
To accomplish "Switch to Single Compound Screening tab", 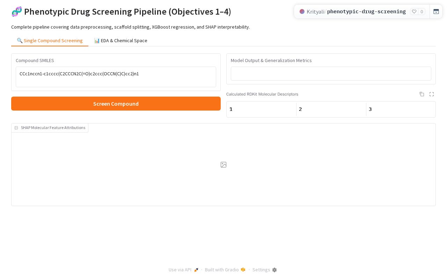I will coord(50,40).
